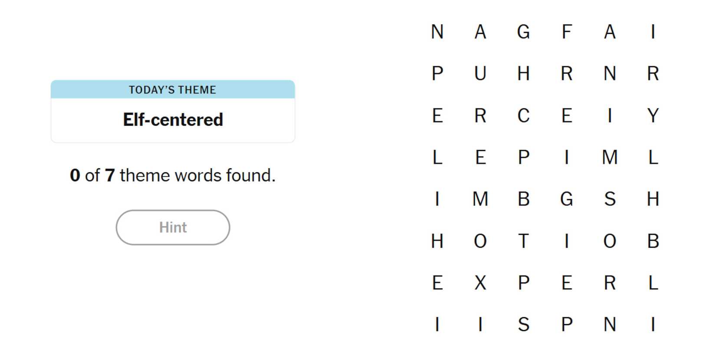Select the H between U and R

[x=523, y=73]
